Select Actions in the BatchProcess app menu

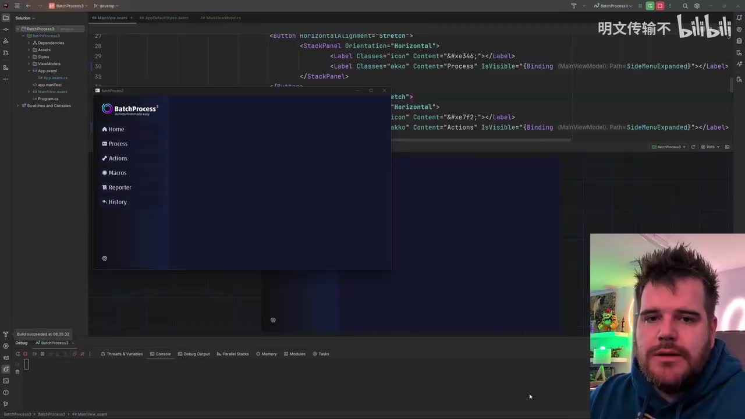pyautogui.click(x=115, y=158)
